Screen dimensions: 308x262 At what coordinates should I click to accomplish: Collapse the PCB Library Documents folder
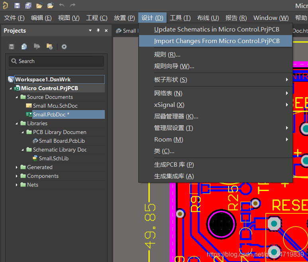(23, 132)
